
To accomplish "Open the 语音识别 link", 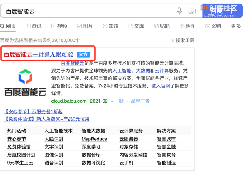I will (54, 163).
